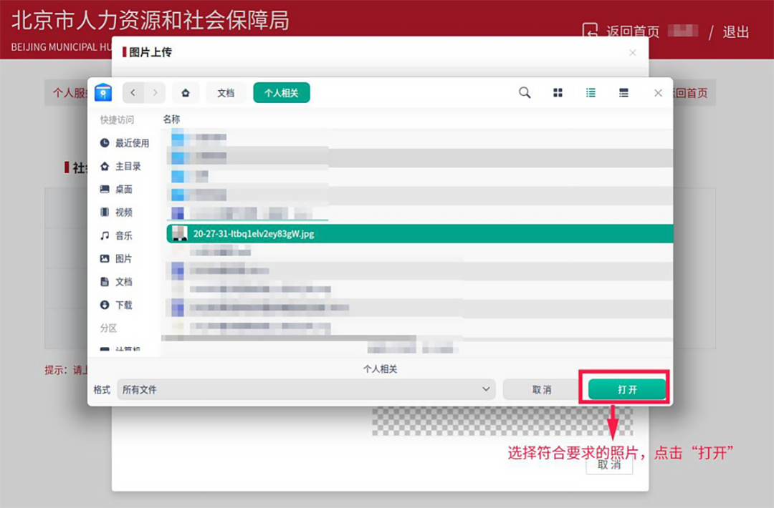Image resolution: width=774 pixels, height=508 pixels.
Task: Expand the 格式 所有文件 dropdown
Action: tap(305, 390)
